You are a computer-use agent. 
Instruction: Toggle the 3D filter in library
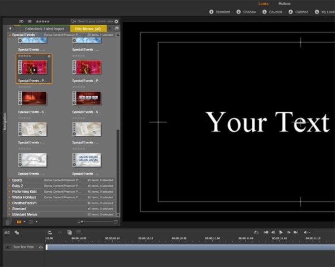(21, 21)
